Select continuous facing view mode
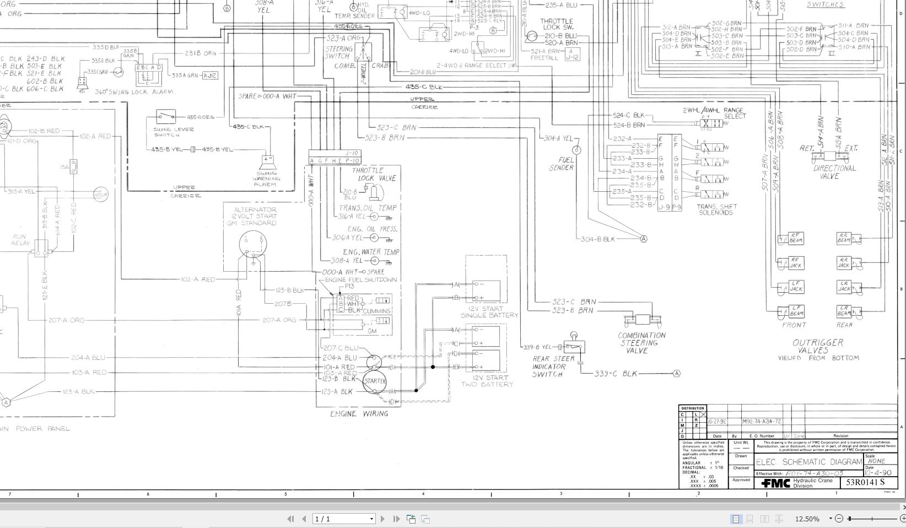Image resolution: width=906 pixels, height=528 pixels. point(779,519)
